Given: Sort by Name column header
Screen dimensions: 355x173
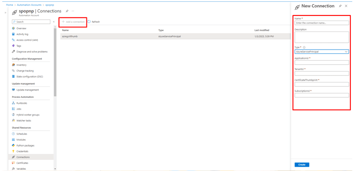Looking at the screenshot, I should 65,30.
